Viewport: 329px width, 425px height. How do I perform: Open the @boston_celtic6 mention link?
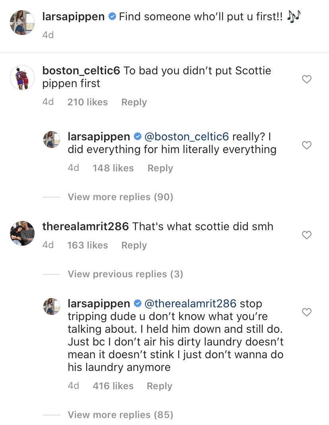(x=187, y=137)
